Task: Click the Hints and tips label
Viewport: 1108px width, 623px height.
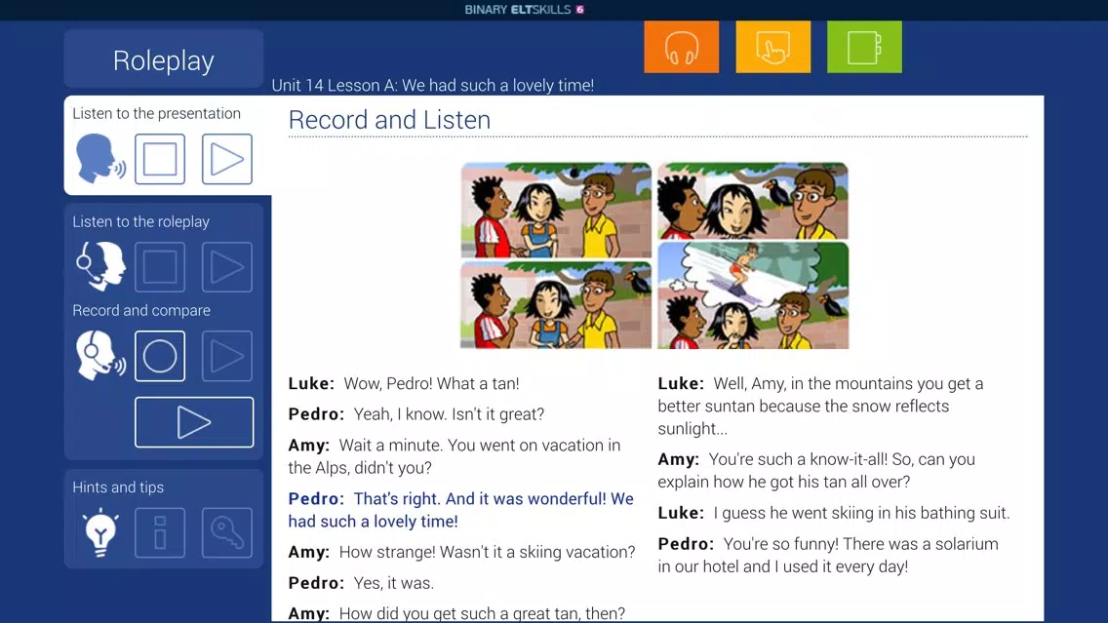Action: (118, 487)
